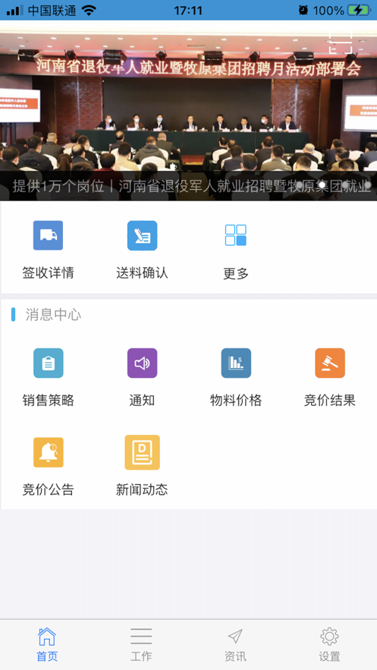
Task: Open the 设置 settings tab
Action: 330,644
